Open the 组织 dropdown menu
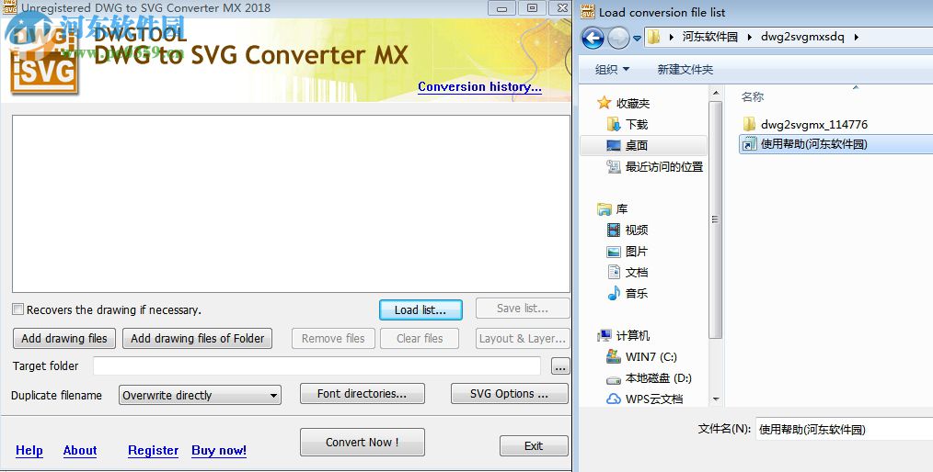 (x=612, y=70)
